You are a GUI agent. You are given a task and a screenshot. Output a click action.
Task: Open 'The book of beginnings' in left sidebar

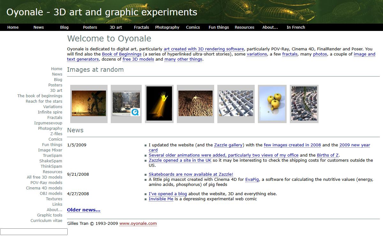coord(40,96)
